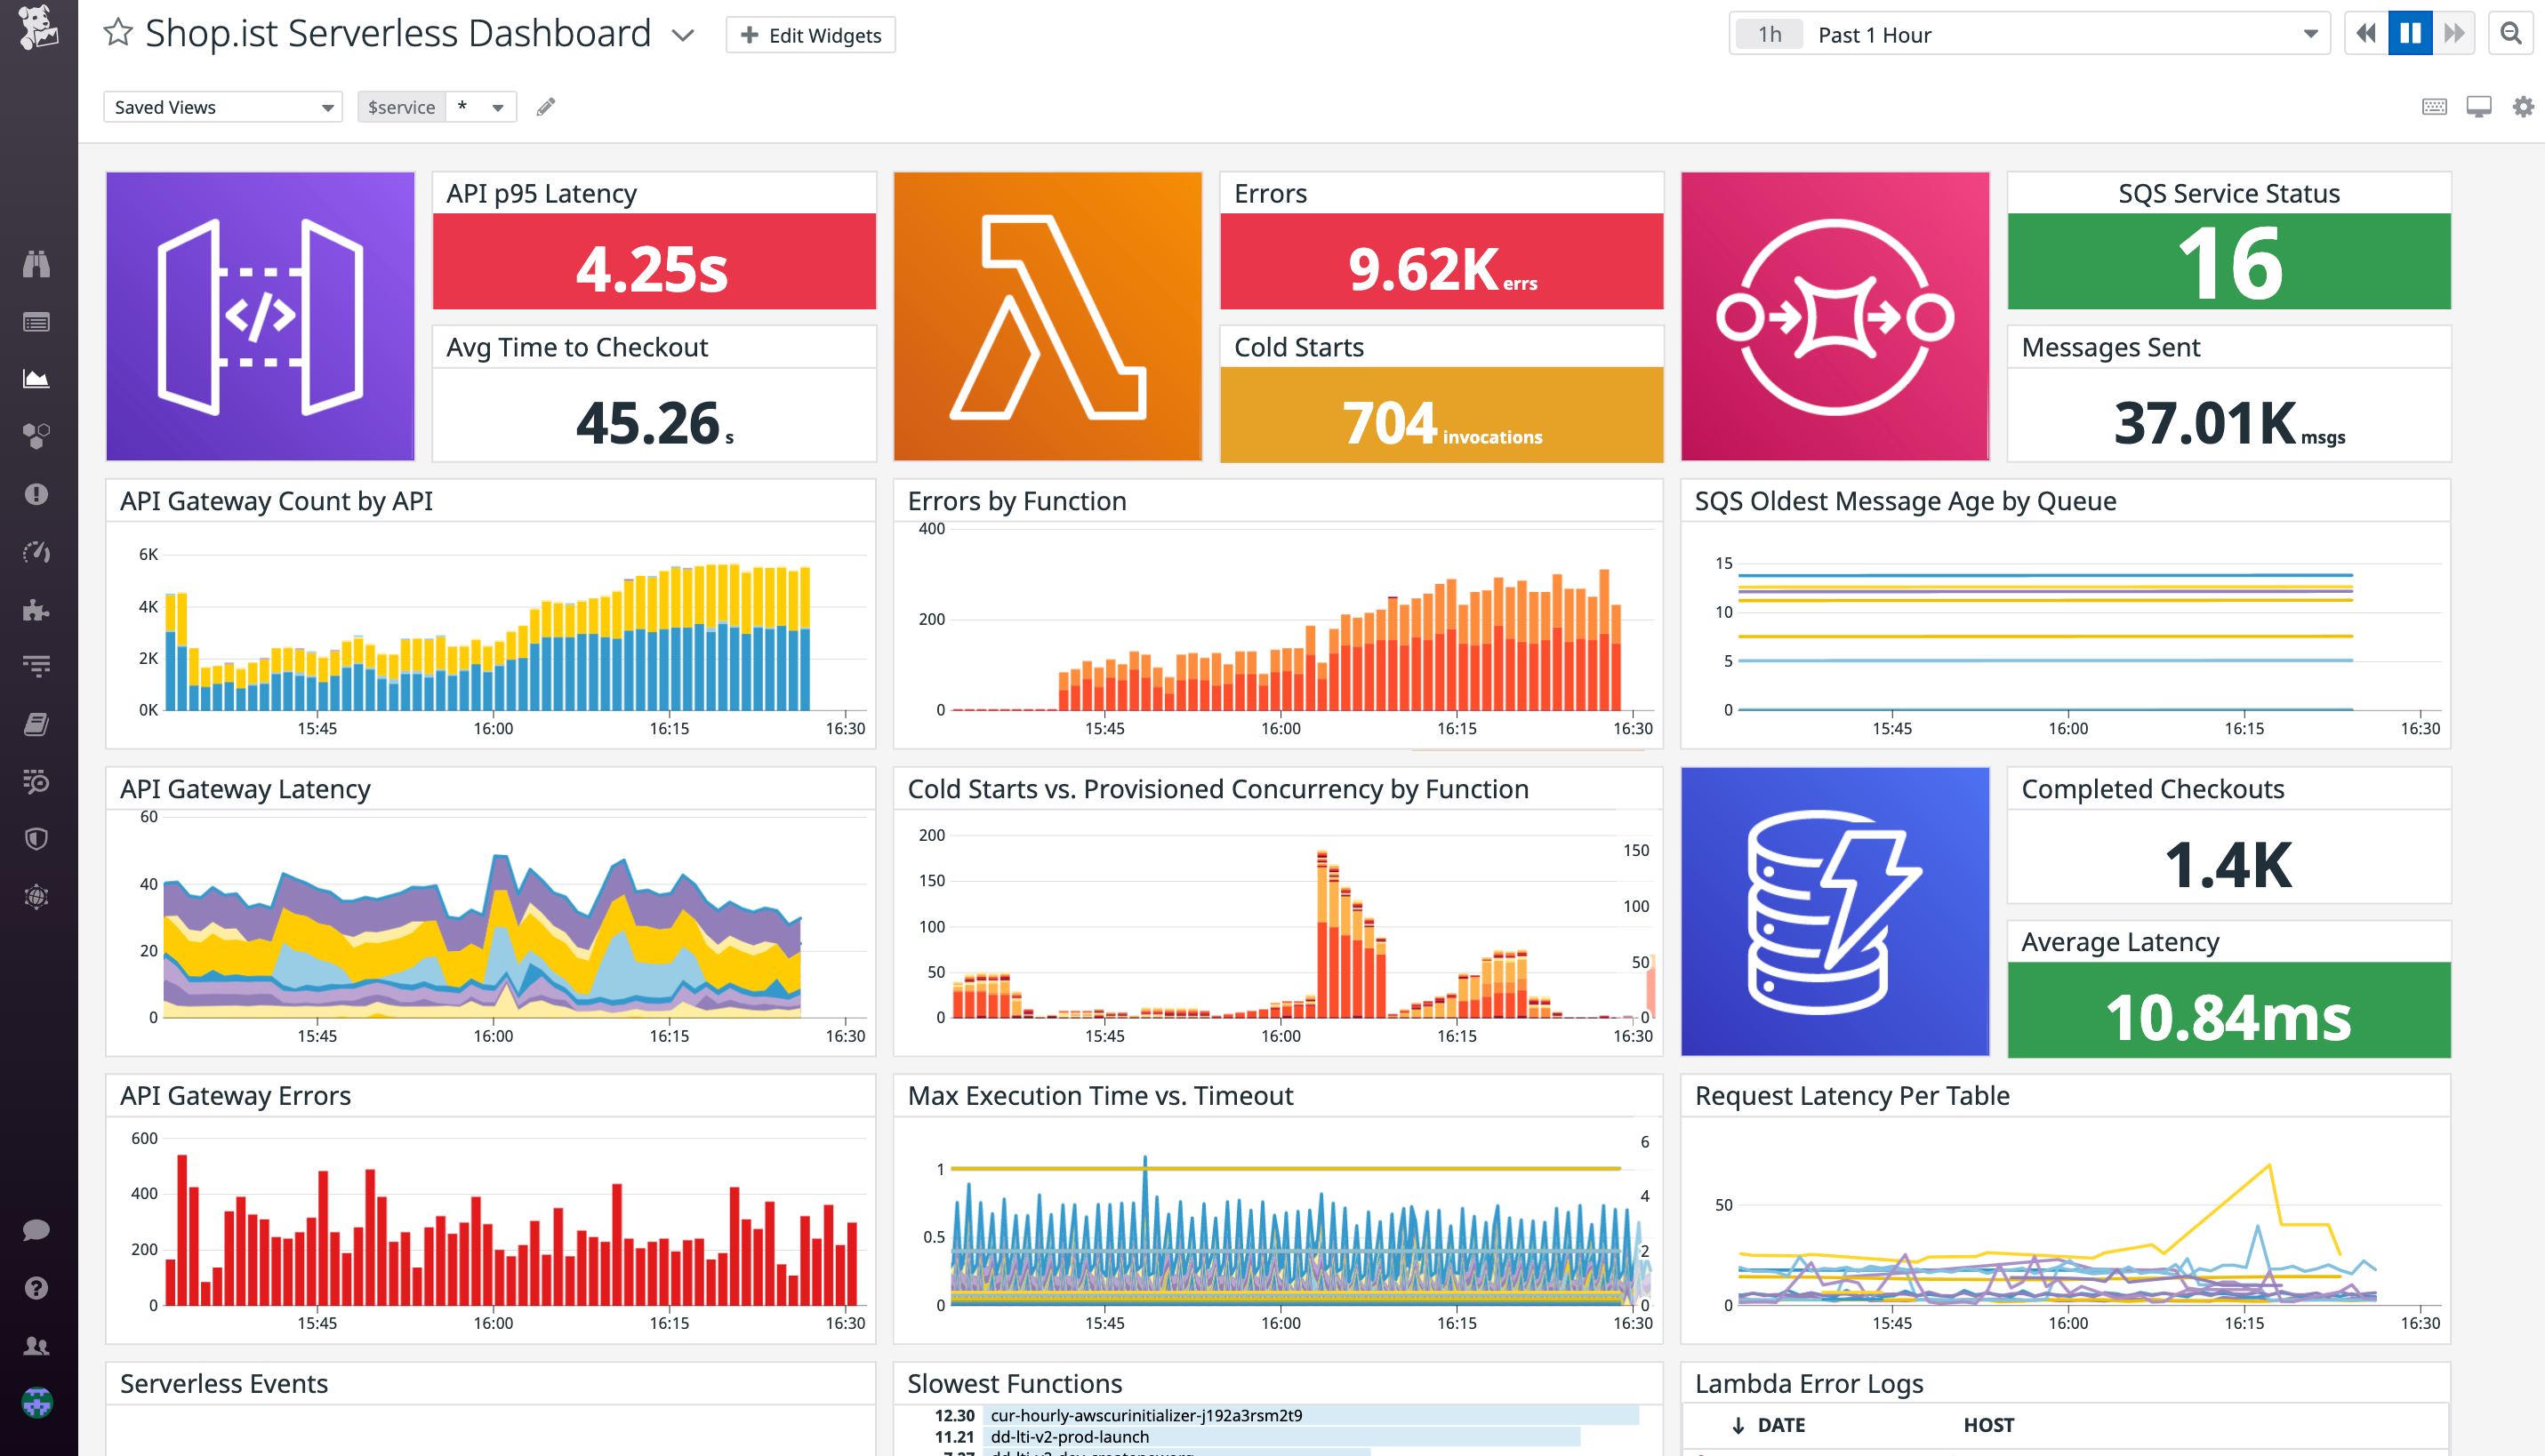Open the dashboard settings gear icon
Screen dimensions: 2545x1456
(x=2523, y=107)
